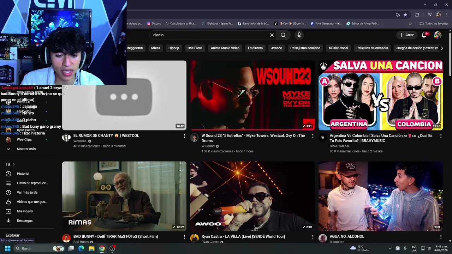Open WestCOL channel avatar under first video
This screenshot has height=254, width=452.
(x=66, y=138)
